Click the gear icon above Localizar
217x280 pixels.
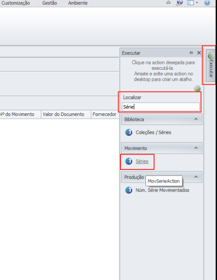point(197,88)
